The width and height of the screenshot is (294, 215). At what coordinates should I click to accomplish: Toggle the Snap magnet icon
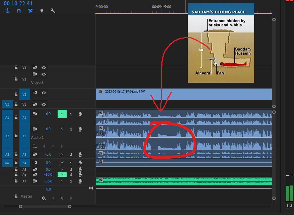click(19, 10)
